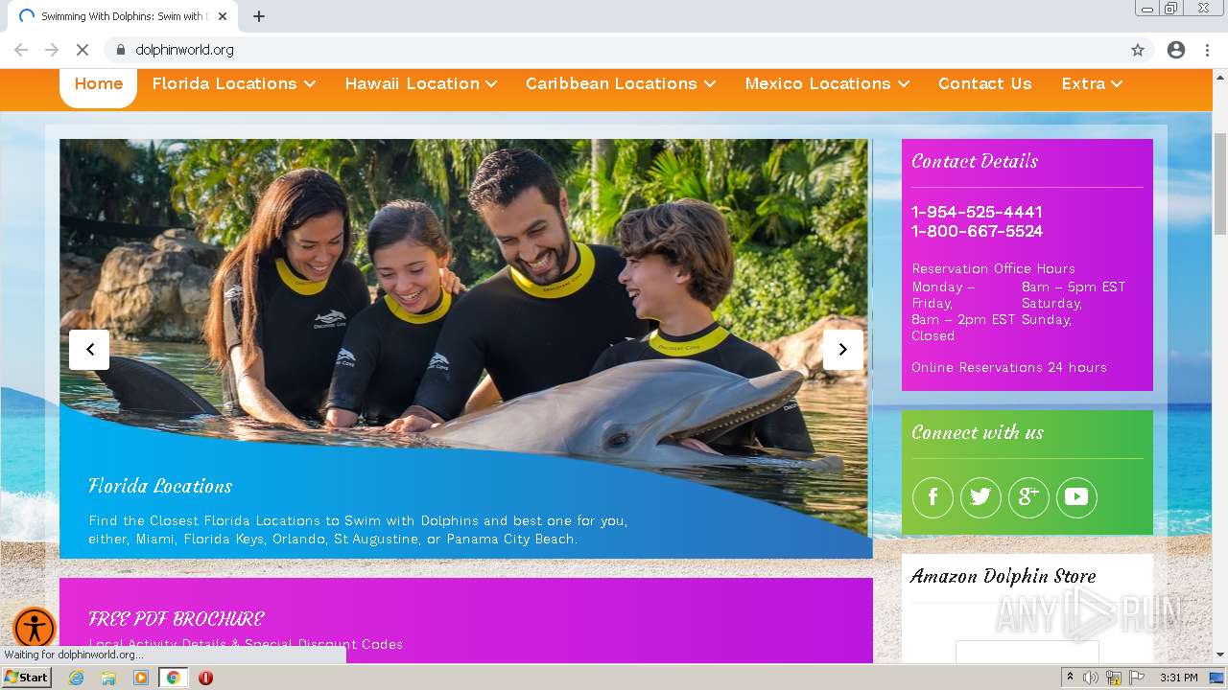Open the YouTube social icon
This screenshot has height=690, width=1228.
tap(1076, 497)
